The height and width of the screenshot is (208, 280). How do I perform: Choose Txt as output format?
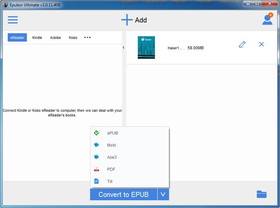pyautogui.click(x=129, y=181)
